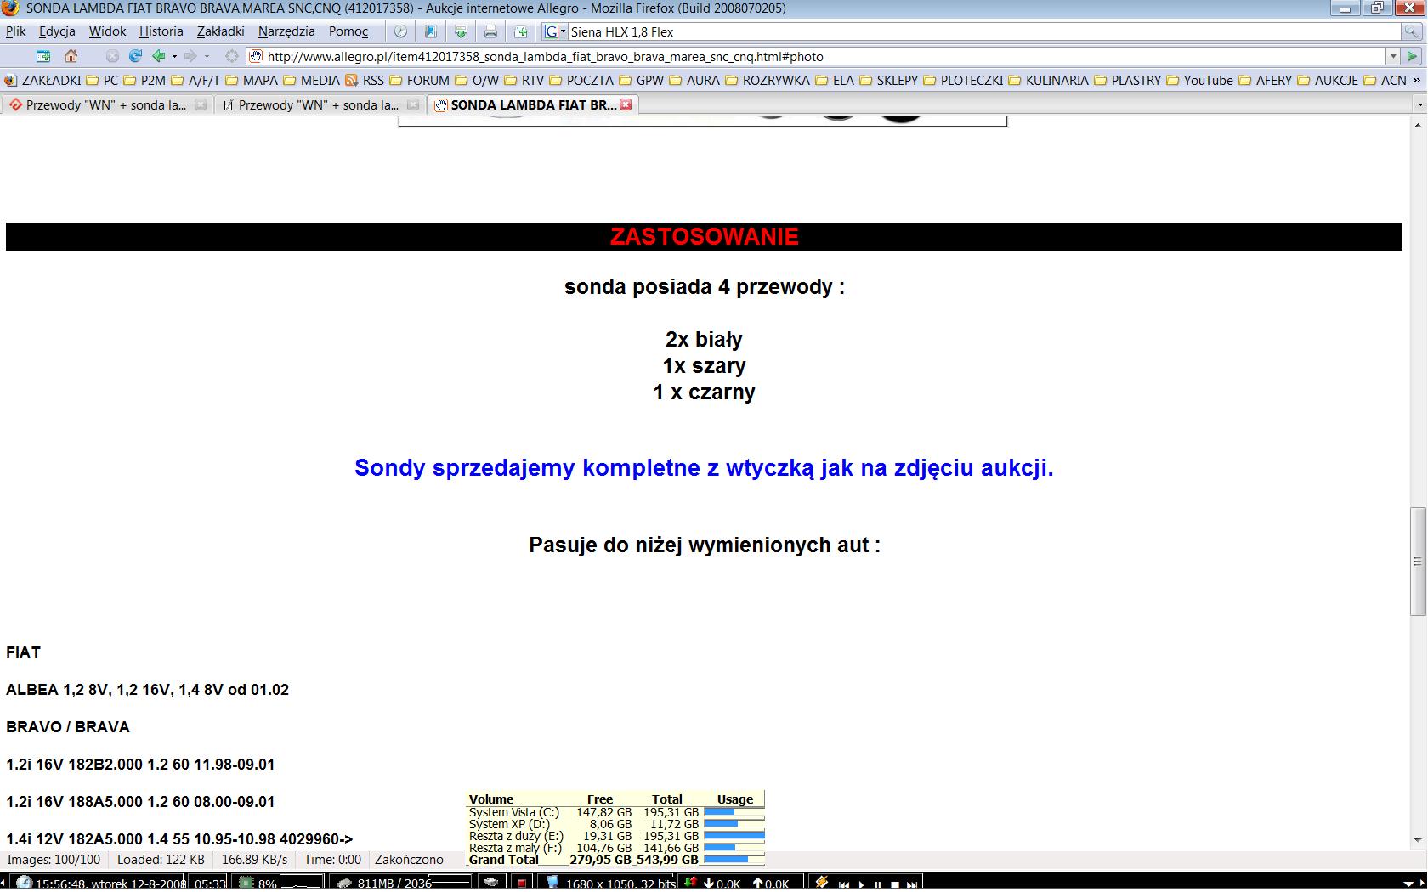Viewport: 1428px width, 892px height.
Task: Open the History clock toolbar icon
Action: [x=399, y=31]
